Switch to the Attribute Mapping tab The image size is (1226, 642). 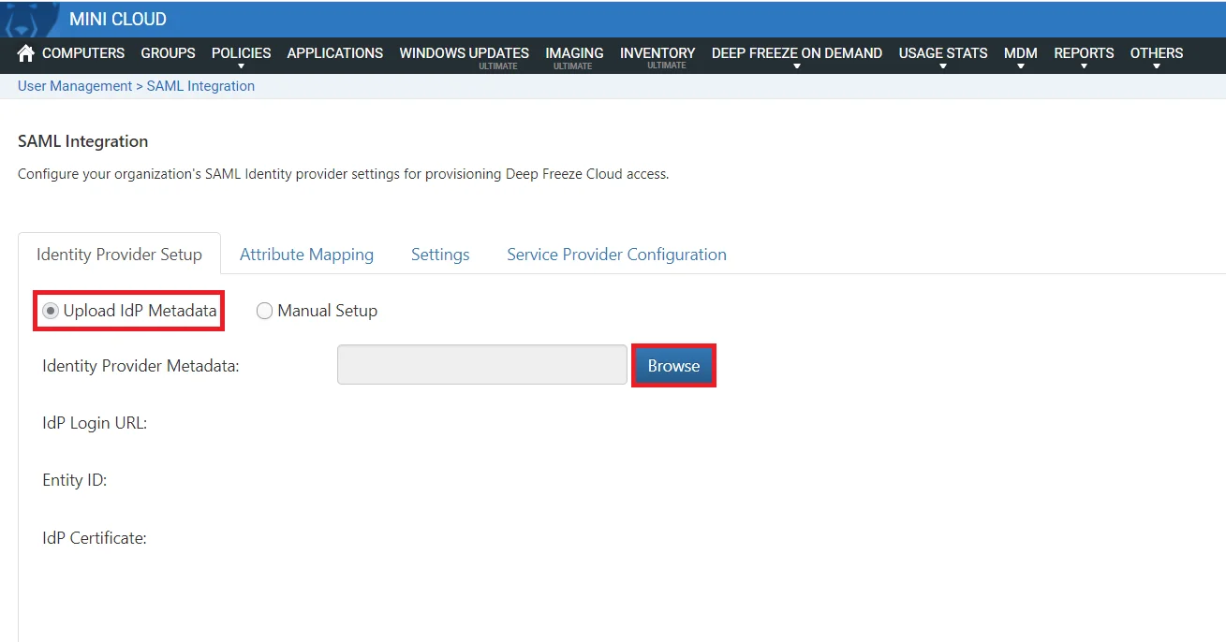(x=306, y=254)
